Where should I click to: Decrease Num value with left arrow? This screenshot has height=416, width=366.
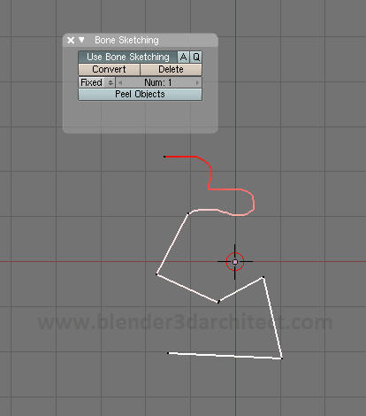point(120,82)
